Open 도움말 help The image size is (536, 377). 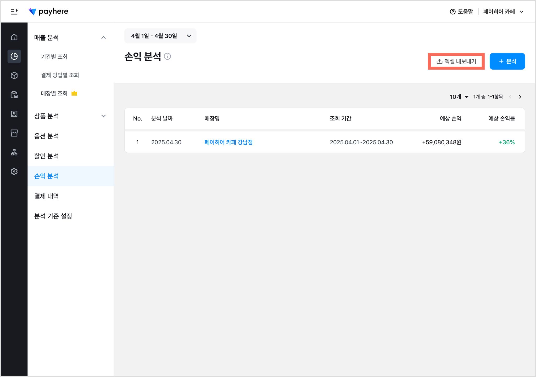pos(461,12)
